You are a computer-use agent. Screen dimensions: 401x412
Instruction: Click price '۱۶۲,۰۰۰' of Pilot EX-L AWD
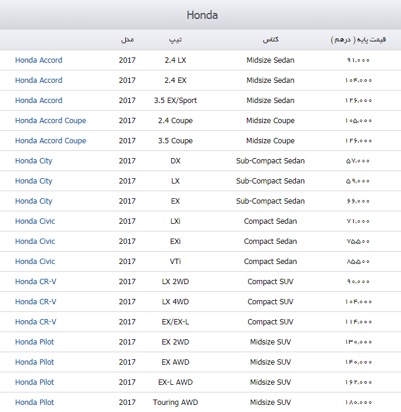[358, 382]
